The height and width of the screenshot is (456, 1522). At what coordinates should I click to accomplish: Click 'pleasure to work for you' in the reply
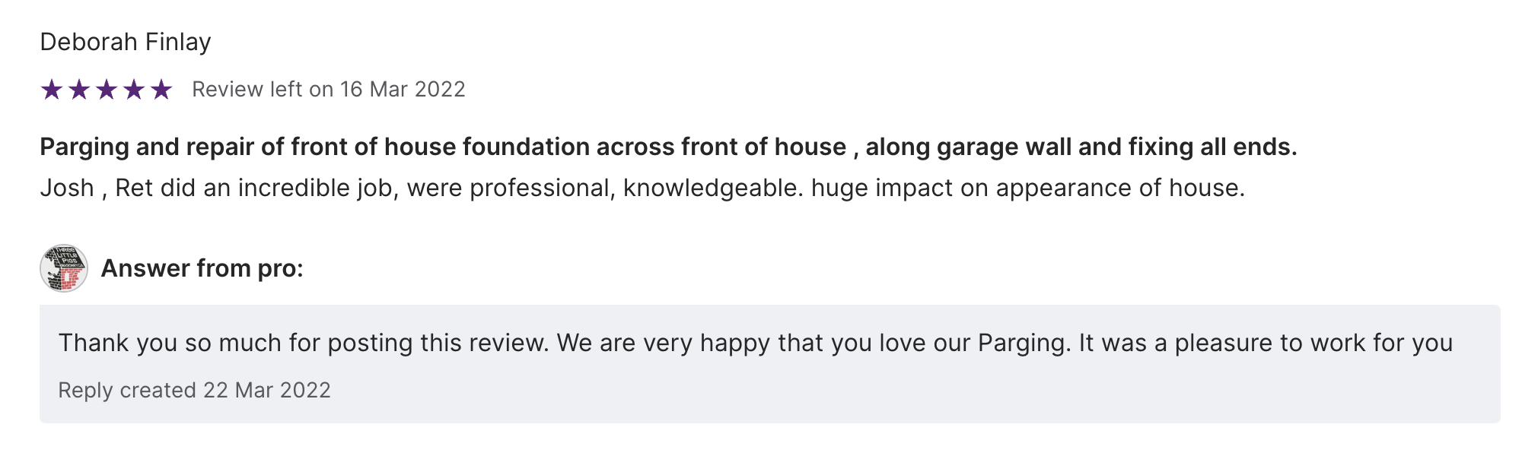tap(1313, 343)
